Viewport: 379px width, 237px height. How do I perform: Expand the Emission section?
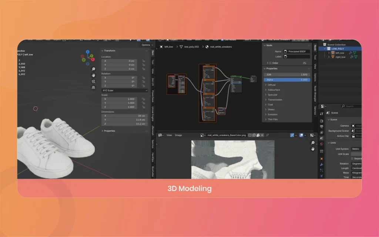(x=271, y=114)
